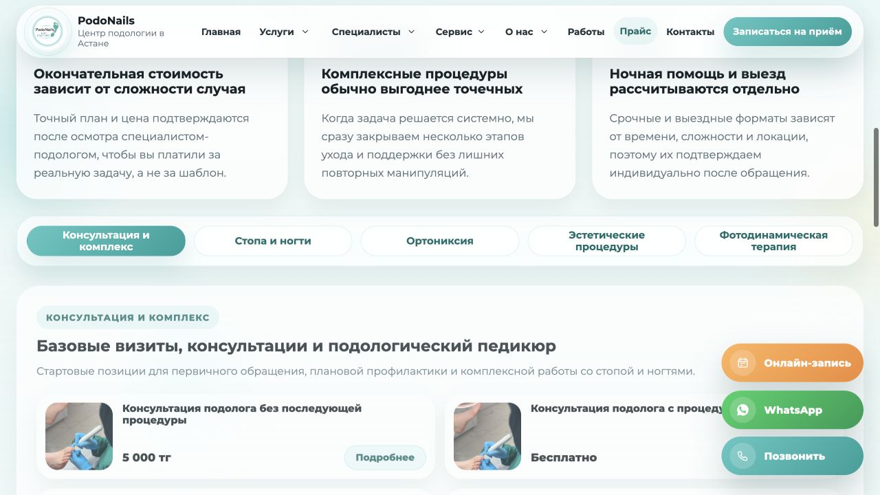Go to the Главная page
The image size is (880, 495).
click(221, 32)
